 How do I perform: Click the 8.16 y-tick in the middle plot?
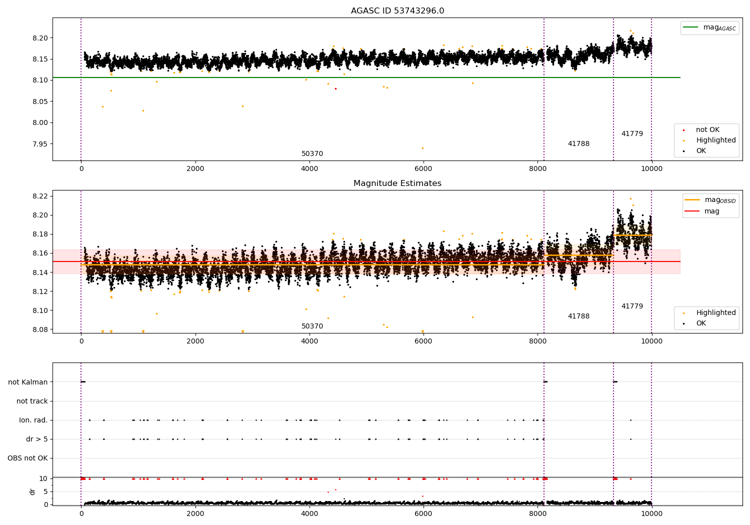coord(41,253)
